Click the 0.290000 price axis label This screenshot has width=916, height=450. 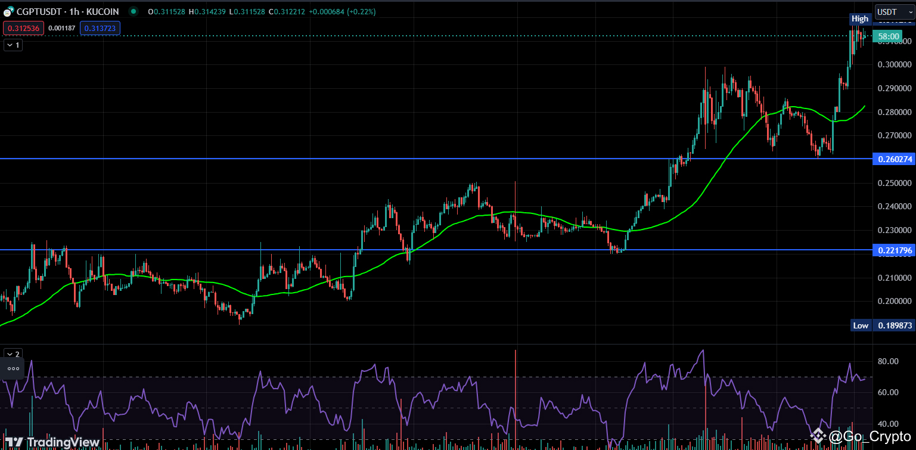tap(894, 88)
